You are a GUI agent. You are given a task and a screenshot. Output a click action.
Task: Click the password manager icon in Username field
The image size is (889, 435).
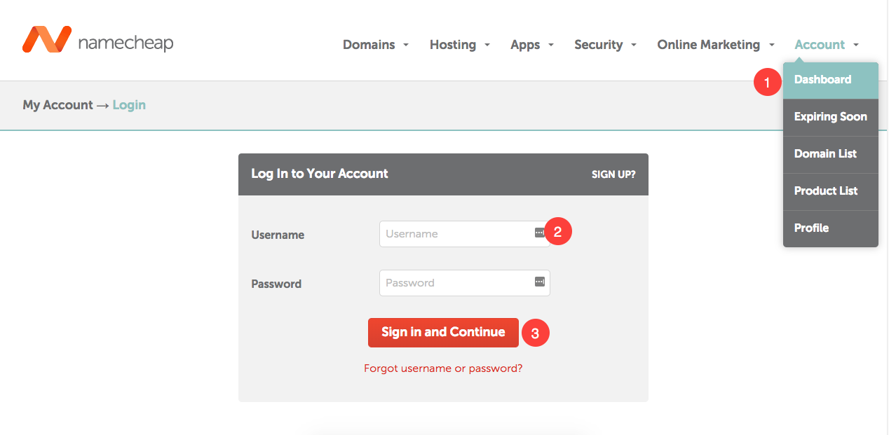[539, 233]
